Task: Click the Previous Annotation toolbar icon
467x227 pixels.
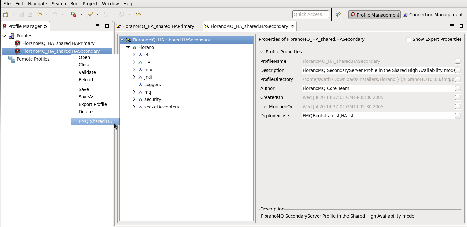Action: click(x=121, y=14)
